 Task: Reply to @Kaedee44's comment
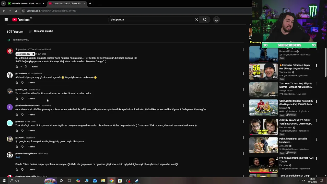coord(31,83)
